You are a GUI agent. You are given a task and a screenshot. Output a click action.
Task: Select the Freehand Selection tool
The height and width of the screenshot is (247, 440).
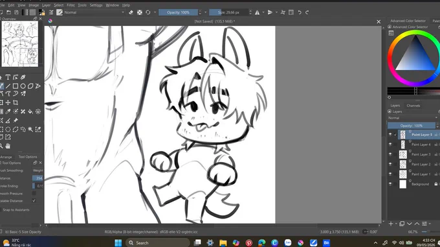click(x=23, y=129)
